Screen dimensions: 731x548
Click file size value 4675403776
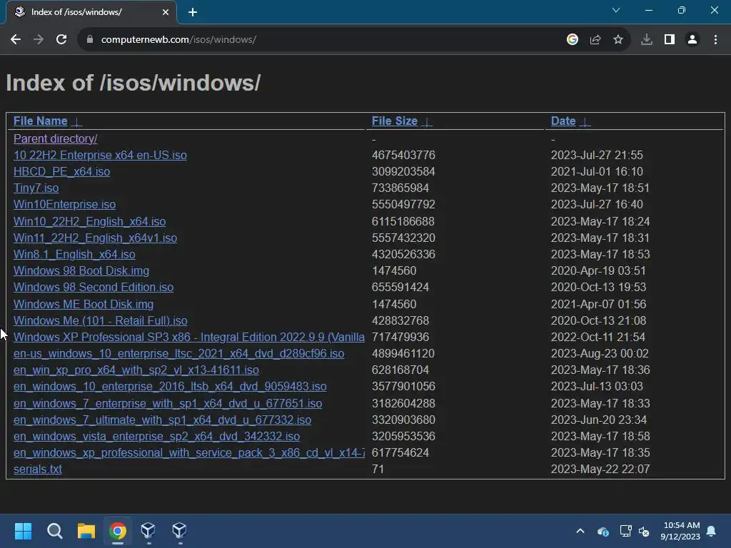tap(404, 155)
